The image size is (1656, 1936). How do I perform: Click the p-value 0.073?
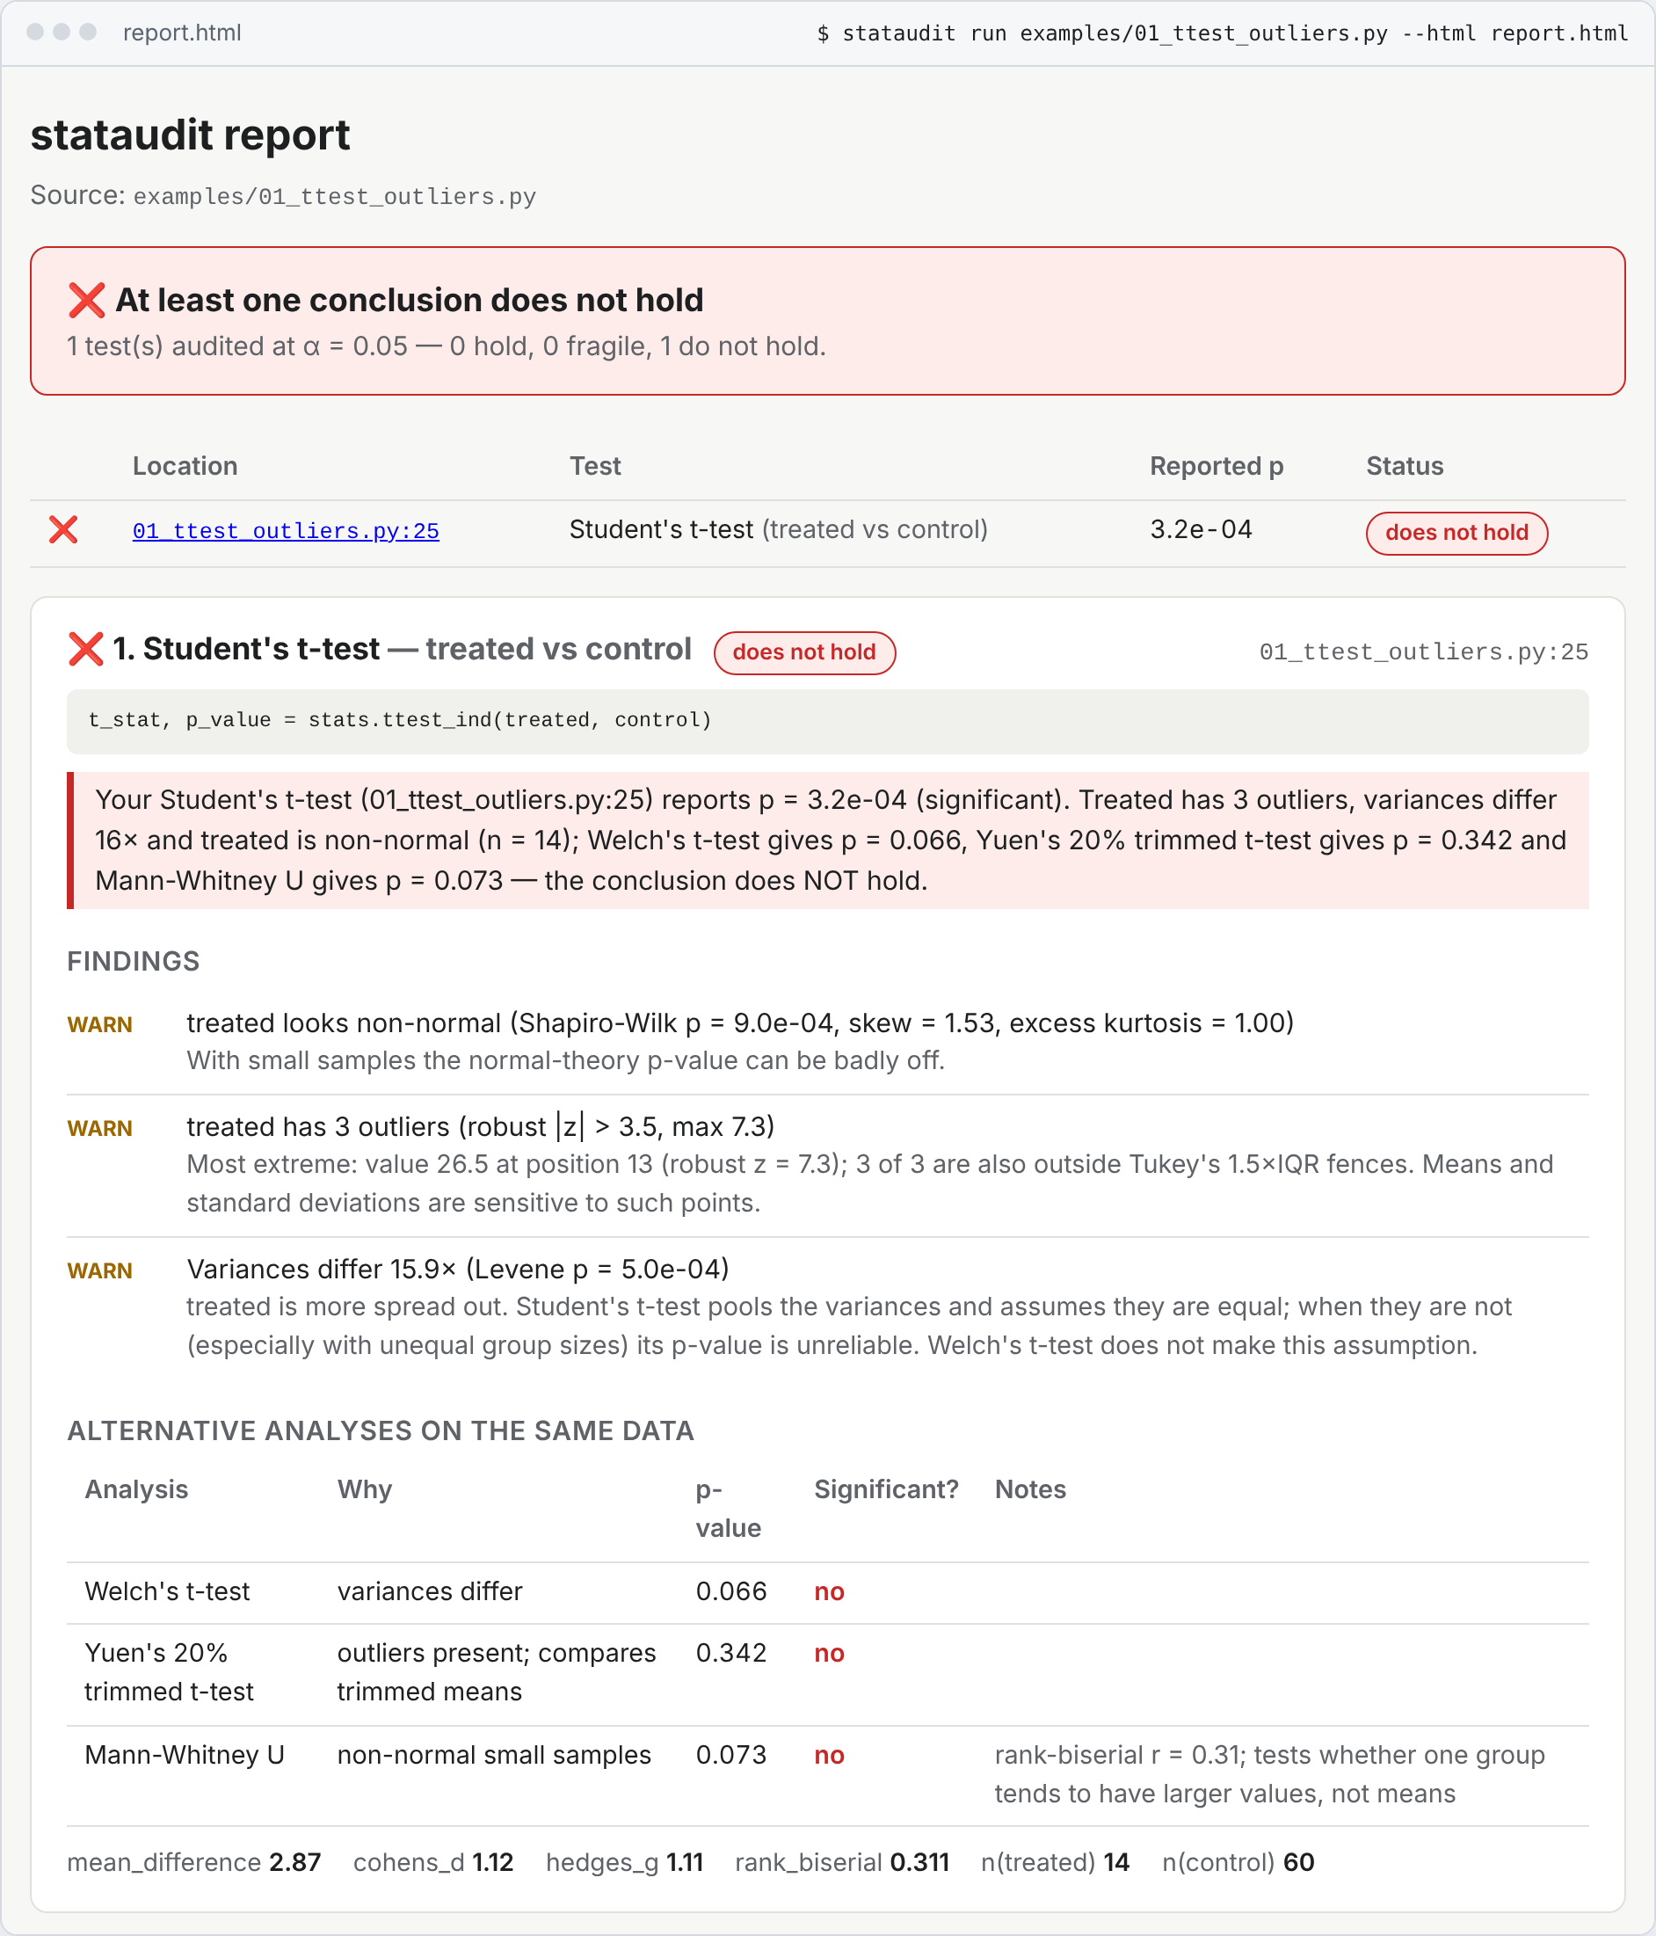(731, 1756)
